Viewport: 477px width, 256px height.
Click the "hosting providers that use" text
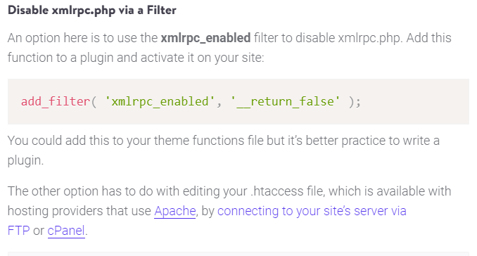(x=79, y=211)
